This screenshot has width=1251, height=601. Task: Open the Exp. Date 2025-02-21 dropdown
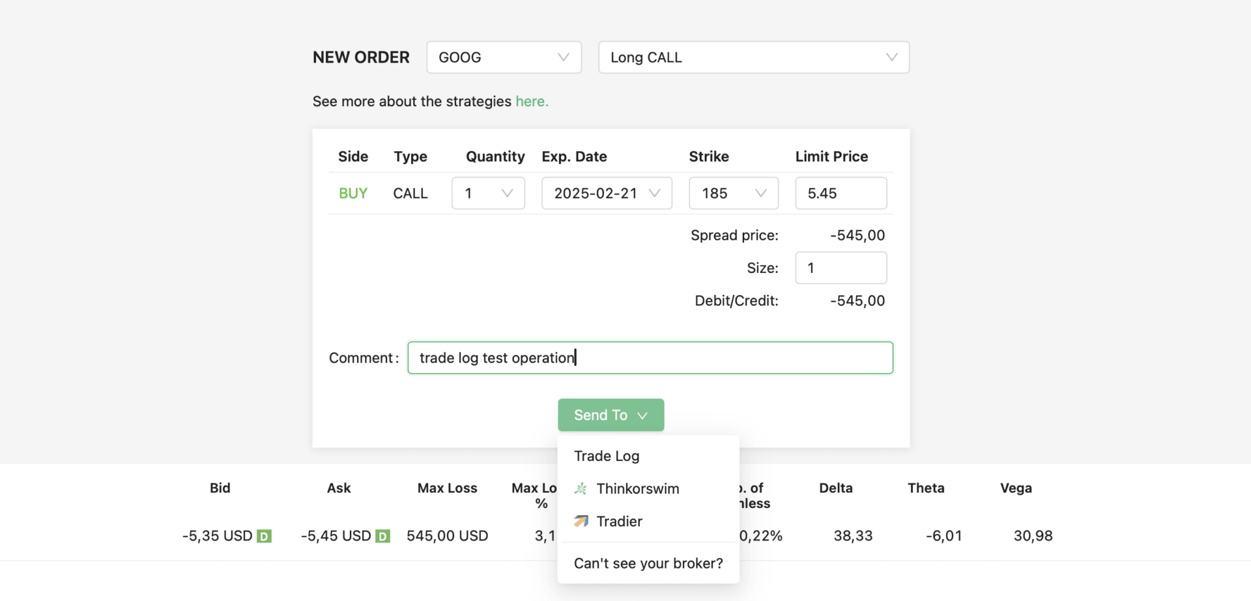click(607, 193)
